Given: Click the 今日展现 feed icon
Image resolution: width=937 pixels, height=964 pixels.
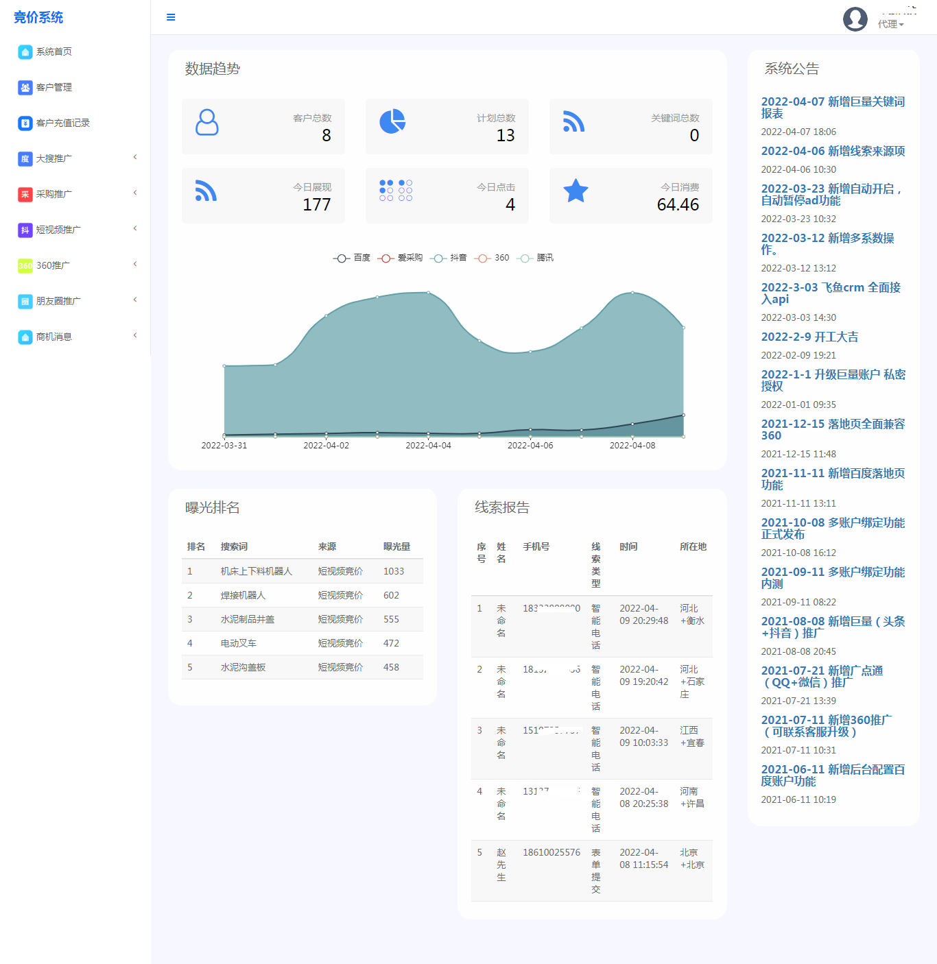Looking at the screenshot, I should [x=206, y=191].
